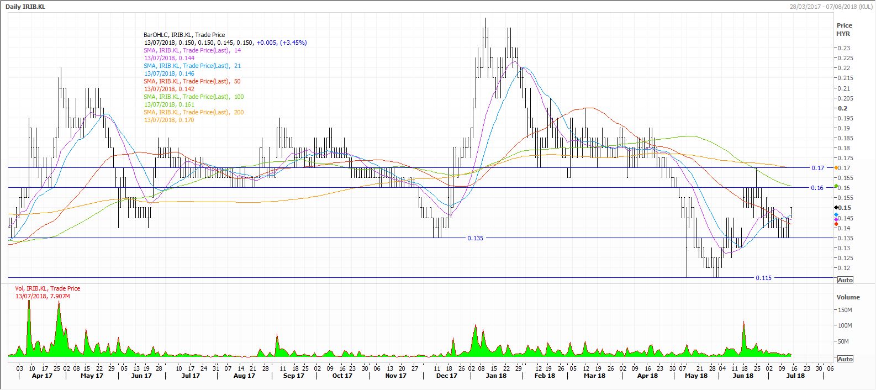Toggle Auto scale on the volume axis
The image size is (876, 390).
pyautogui.click(x=845, y=359)
